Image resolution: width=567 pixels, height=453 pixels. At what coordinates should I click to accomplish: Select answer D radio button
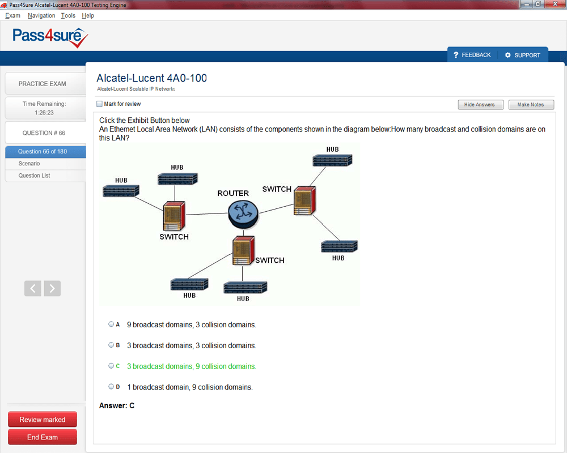111,387
